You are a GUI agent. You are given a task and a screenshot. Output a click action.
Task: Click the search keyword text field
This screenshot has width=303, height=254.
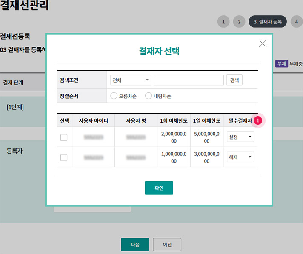[189, 80]
